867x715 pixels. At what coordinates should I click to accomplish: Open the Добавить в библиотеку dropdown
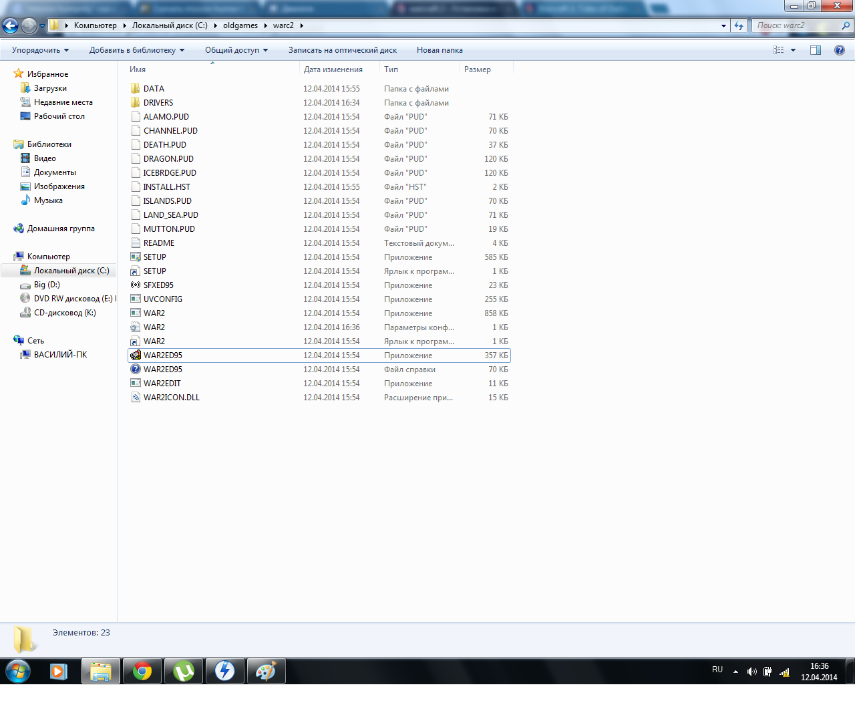click(x=137, y=50)
